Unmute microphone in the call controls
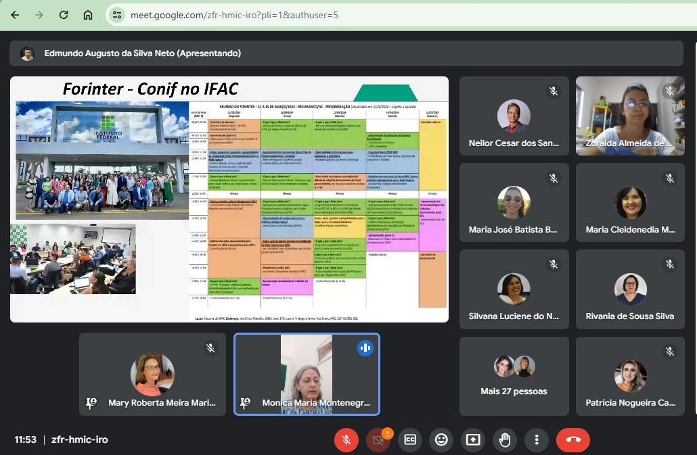 click(346, 439)
